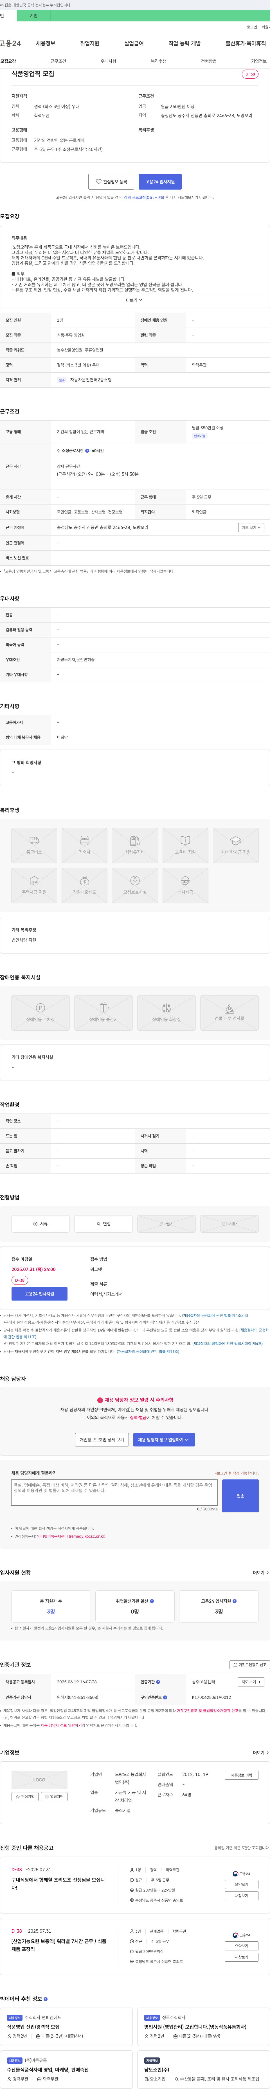Click info icon beside 구인인증번호

[165, 1697]
